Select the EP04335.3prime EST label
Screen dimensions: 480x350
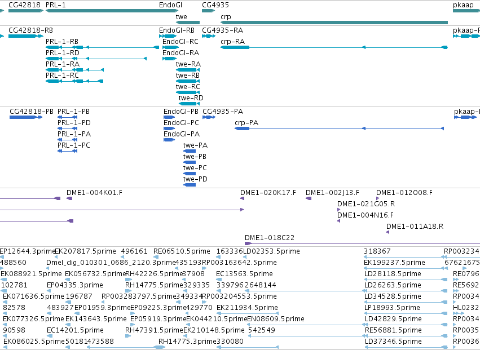click(x=75, y=285)
